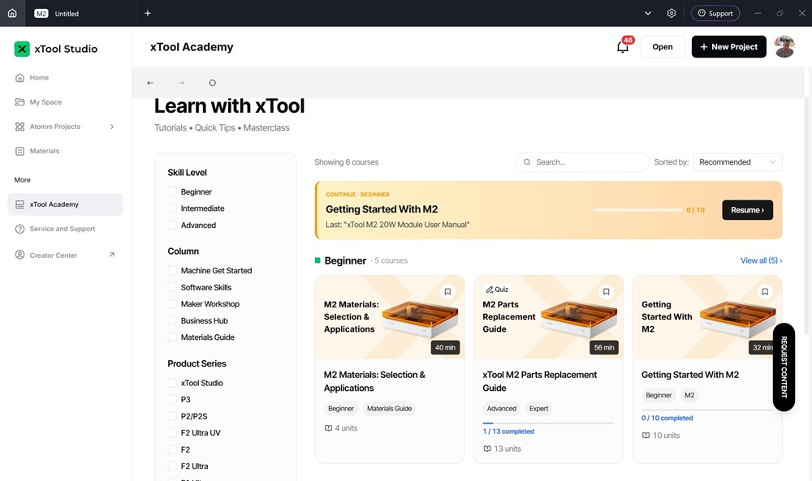Bookmark M2 Materials Selection course
Viewport: 812px width, 481px height.
[x=447, y=292]
